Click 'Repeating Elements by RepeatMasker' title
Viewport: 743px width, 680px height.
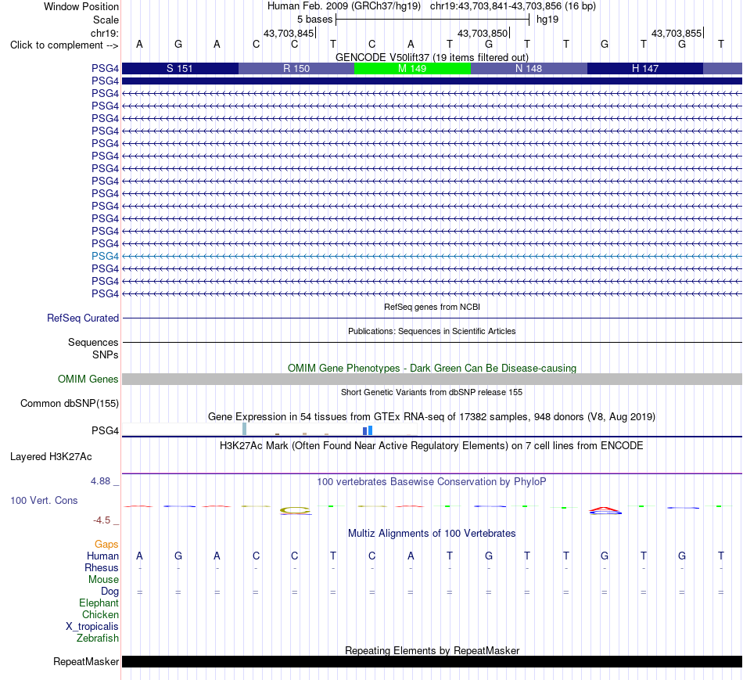433,650
